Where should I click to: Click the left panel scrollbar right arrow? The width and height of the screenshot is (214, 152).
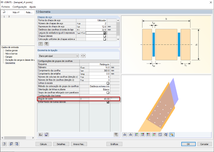(33, 138)
